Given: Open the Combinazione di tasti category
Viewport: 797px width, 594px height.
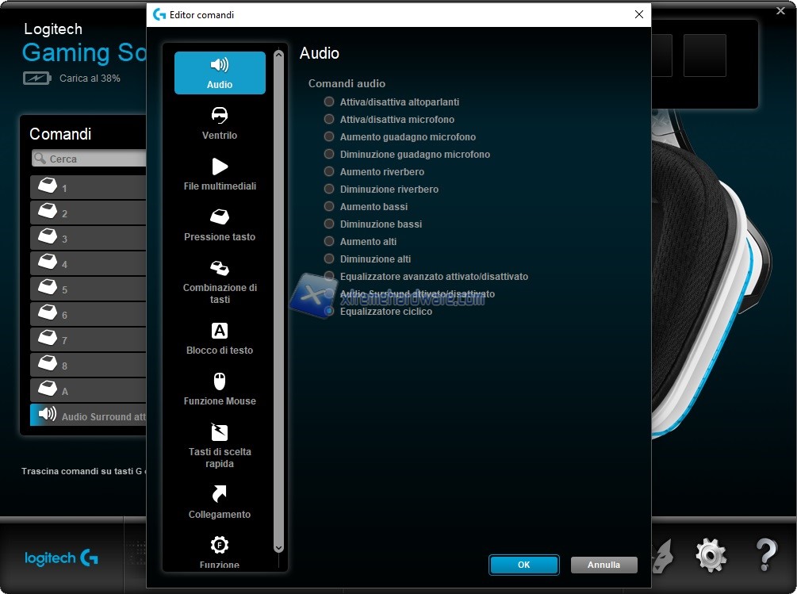Looking at the screenshot, I should click(x=220, y=281).
